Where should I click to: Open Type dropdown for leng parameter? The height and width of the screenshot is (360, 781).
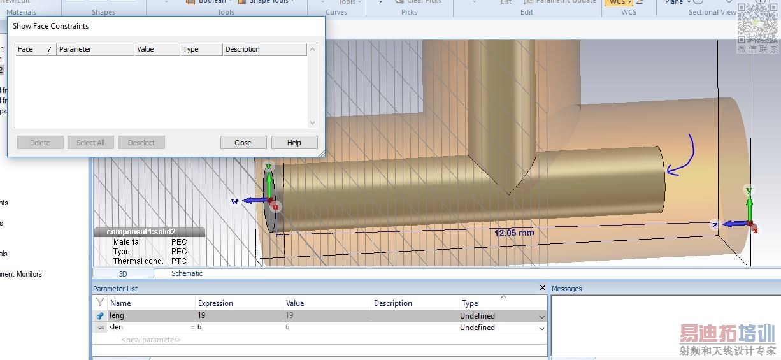pyautogui.click(x=541, y=317)
